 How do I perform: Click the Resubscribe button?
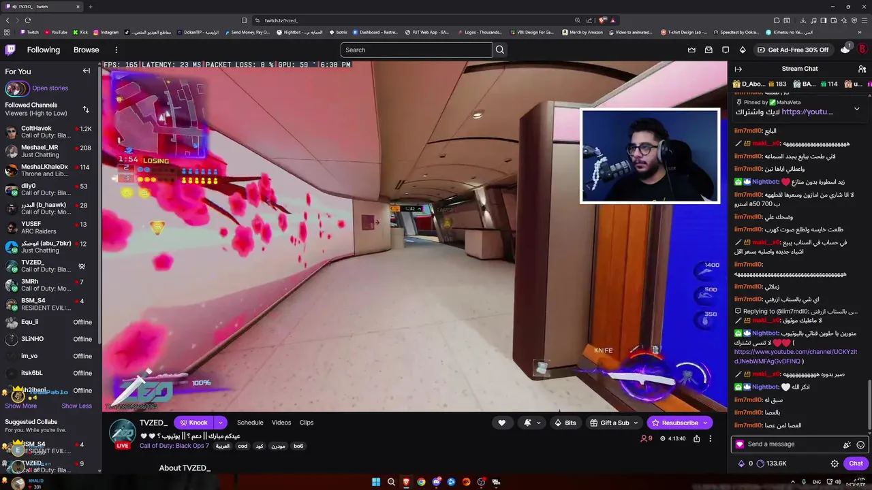[x=674, y=423]
